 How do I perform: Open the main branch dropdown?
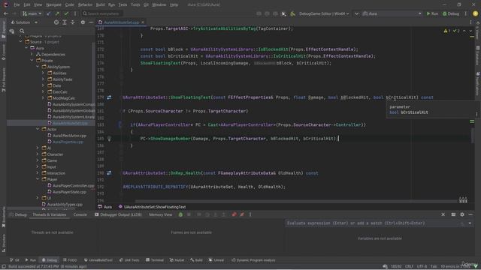pos(32,13)
